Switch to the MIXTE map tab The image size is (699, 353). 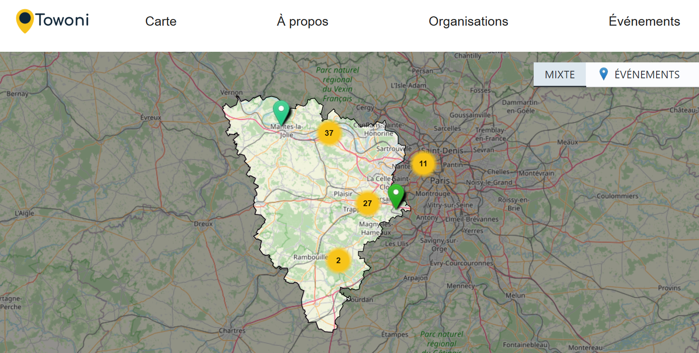point(559,75)
